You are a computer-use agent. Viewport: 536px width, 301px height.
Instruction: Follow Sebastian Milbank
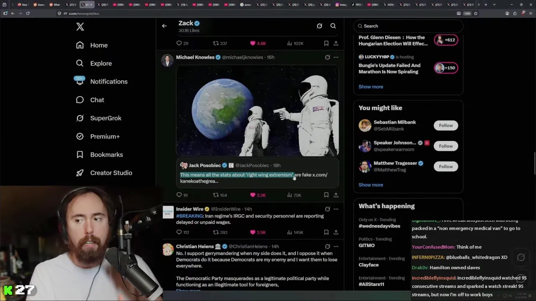tap(446, 125)
